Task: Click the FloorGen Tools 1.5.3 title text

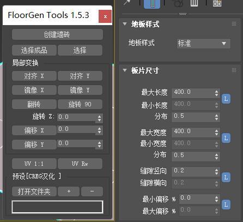Action: [x=48, y=15]
